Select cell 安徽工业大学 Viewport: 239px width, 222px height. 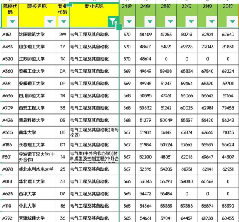point(37,71)
